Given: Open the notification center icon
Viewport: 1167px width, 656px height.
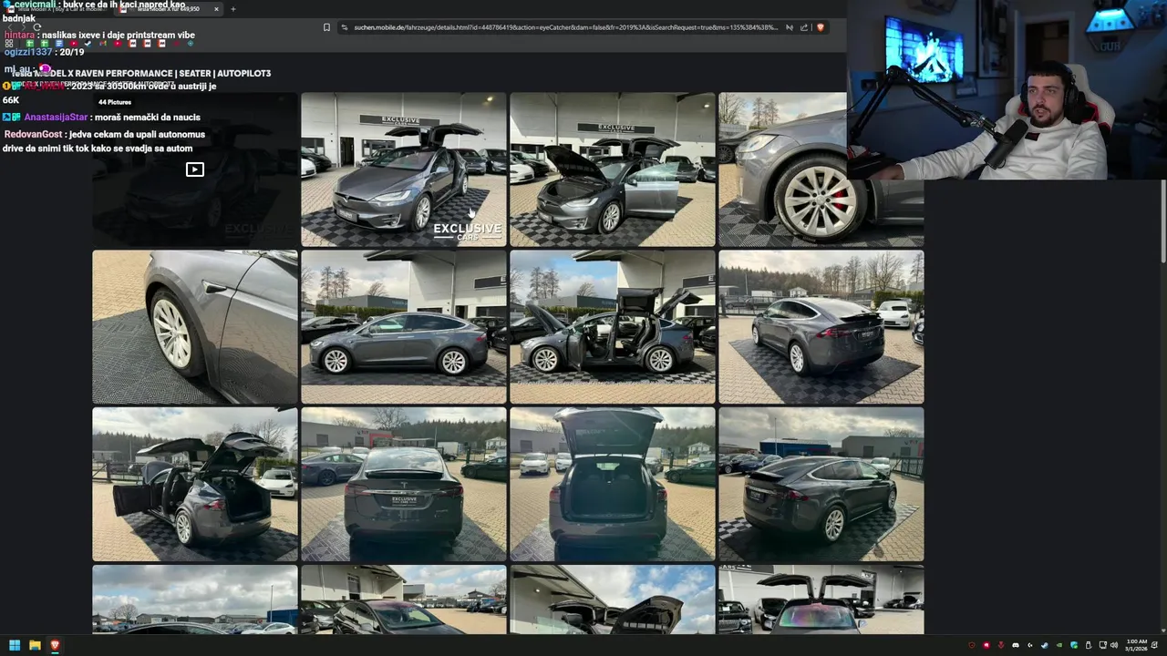Looking at the screenshot, I should pos(1154,645).
